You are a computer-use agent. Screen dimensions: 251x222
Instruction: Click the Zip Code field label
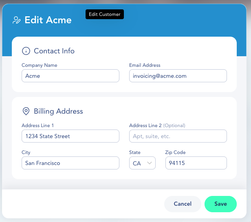pos(175,152)
